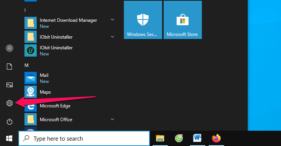Open the Maps entry label
Image resolution: width=281 pixels, height=146 pixels.
(x=45, y=92)
